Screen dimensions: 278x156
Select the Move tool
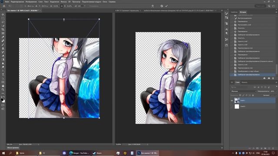(3, 14)
